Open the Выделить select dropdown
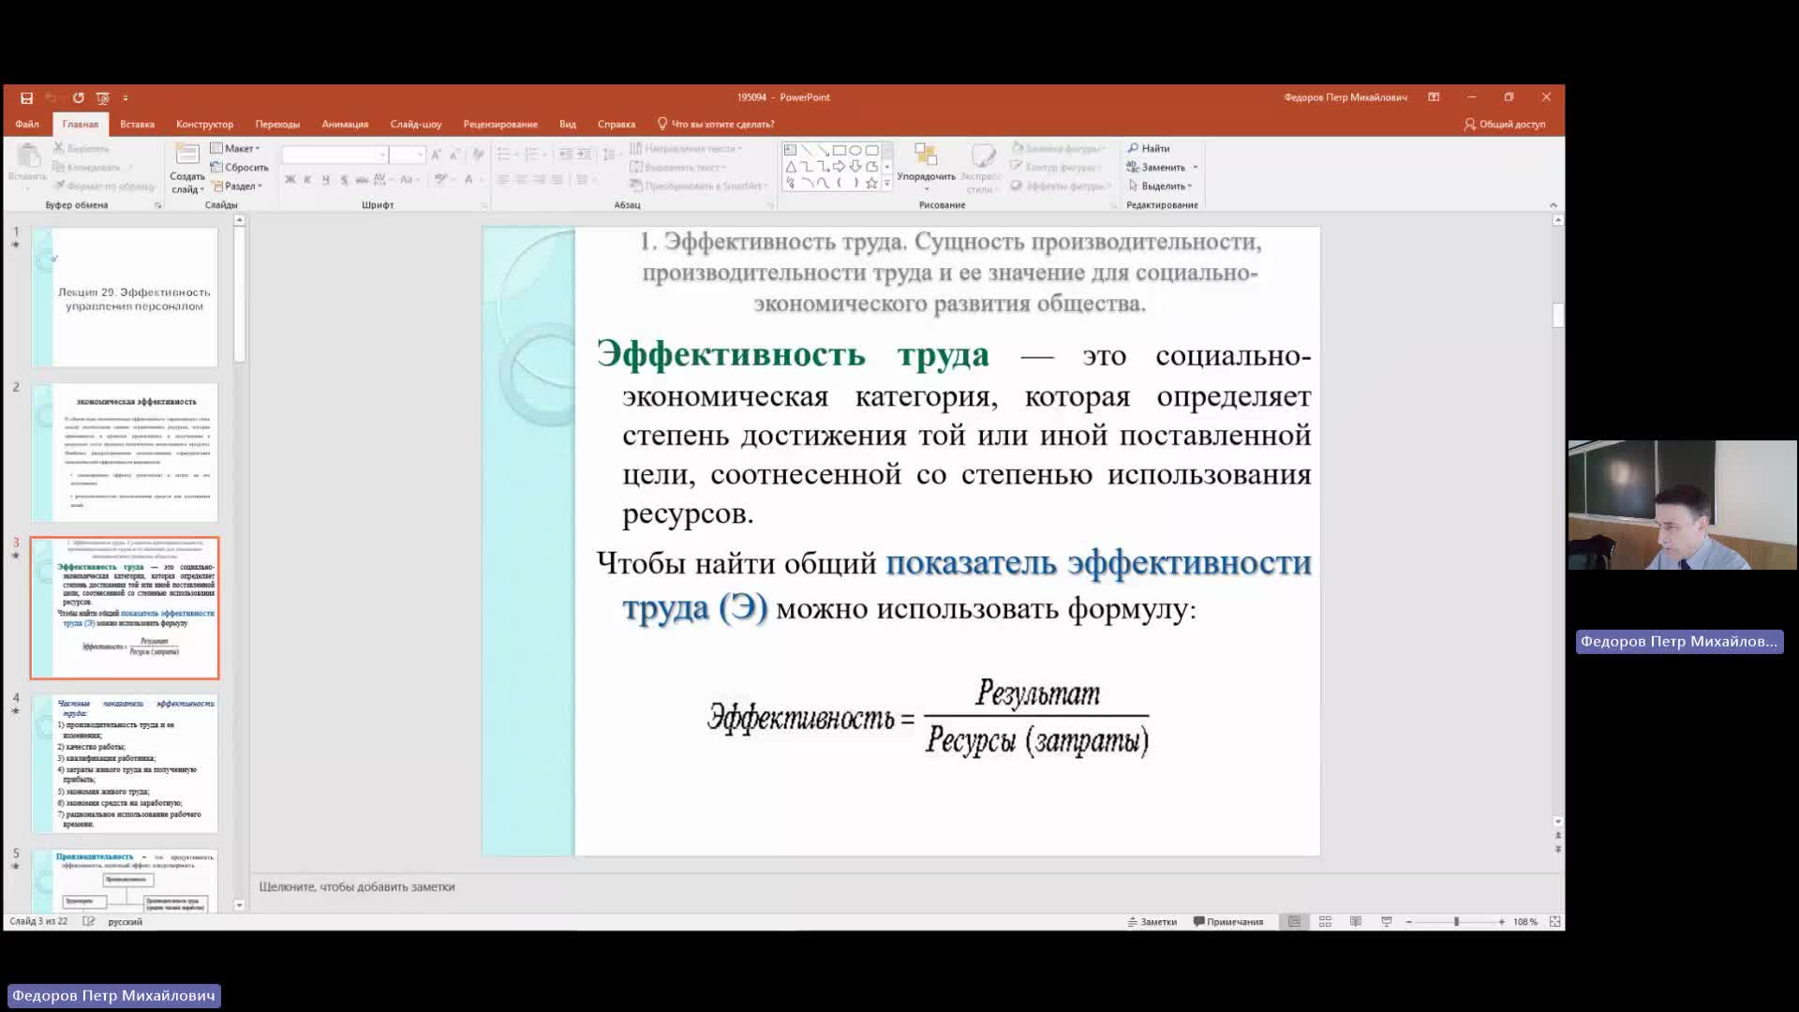The height and width of the screenshot is (1012, 1799). 1160,186
